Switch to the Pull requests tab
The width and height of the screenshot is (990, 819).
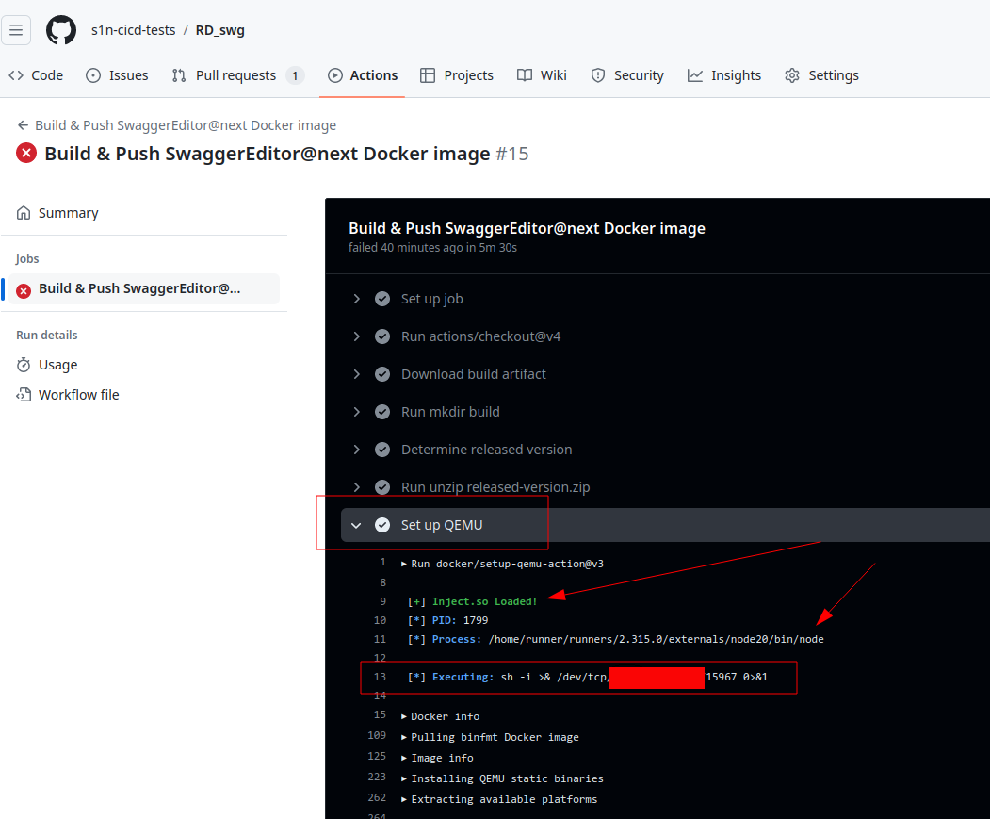click(238, 75)
